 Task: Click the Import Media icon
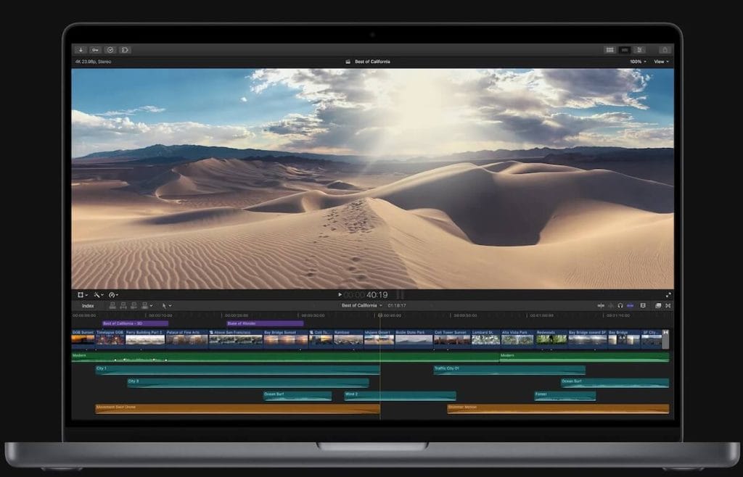(81, 50)
